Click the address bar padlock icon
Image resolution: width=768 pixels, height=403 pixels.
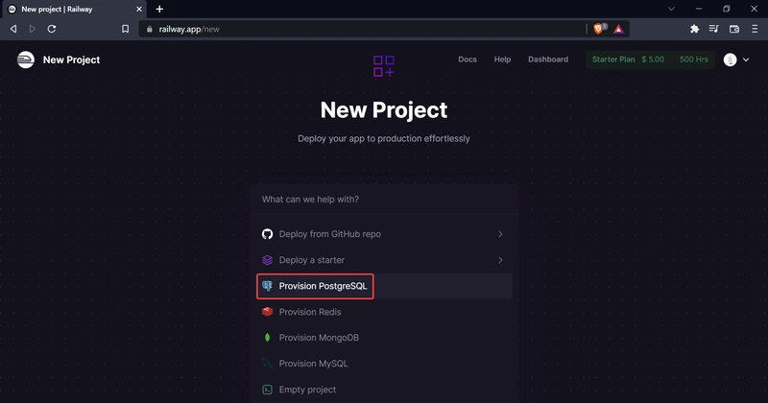(x=150, y=29)
